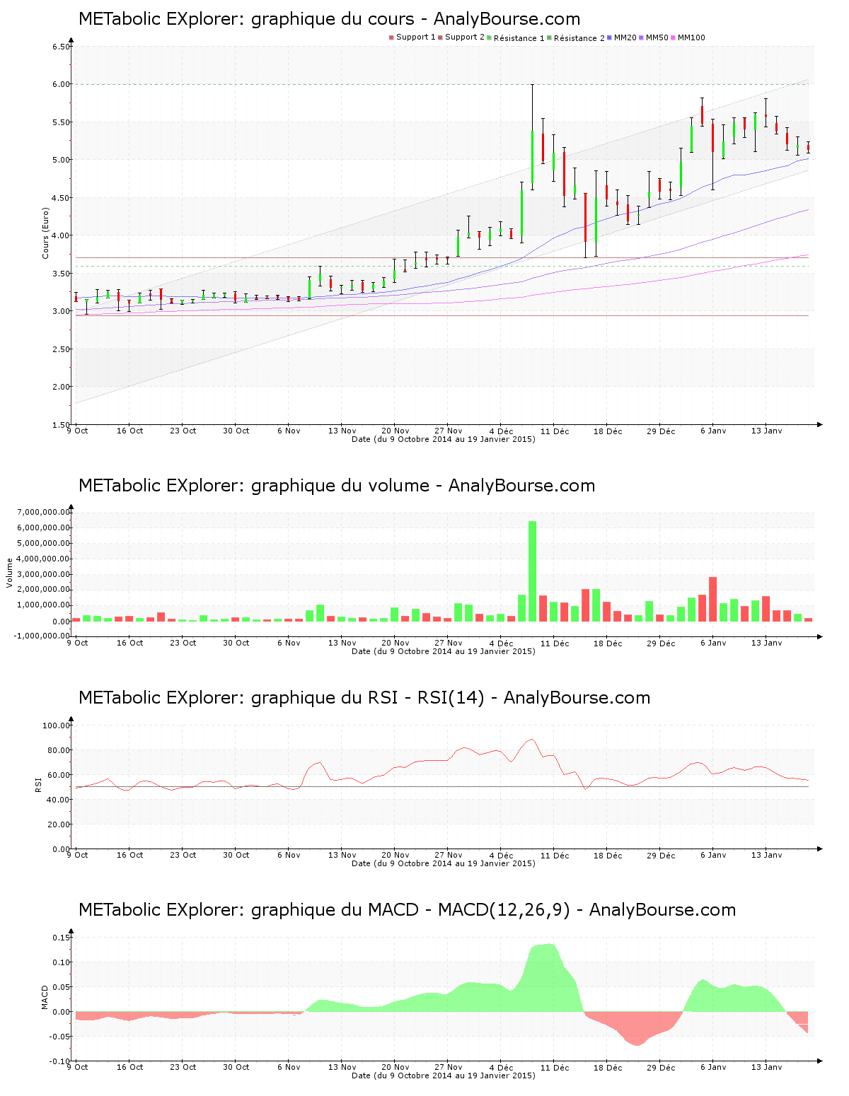The width and height of the screenshot is (849, 1096).
Task: Click the 80.00 label on RSI axis
Action: point(59,750)
